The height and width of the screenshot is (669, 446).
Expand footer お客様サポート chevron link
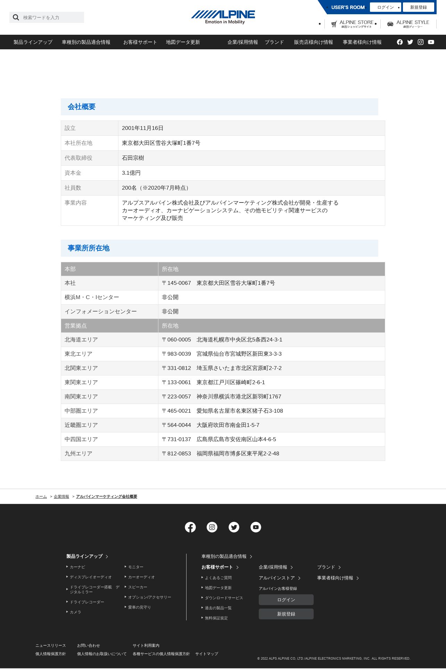pyautogui.click(x=220, y=567)
